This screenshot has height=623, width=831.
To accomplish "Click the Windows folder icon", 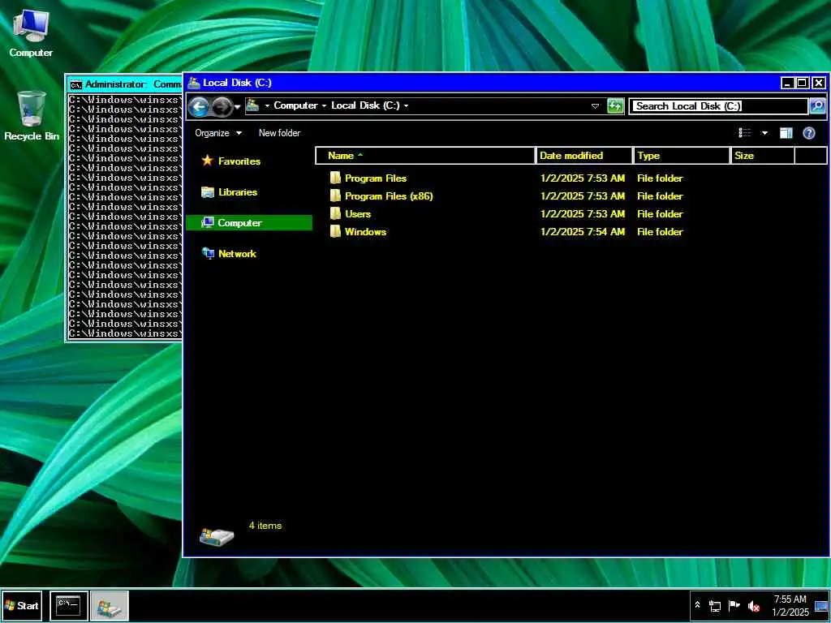I will click(335, 231).
